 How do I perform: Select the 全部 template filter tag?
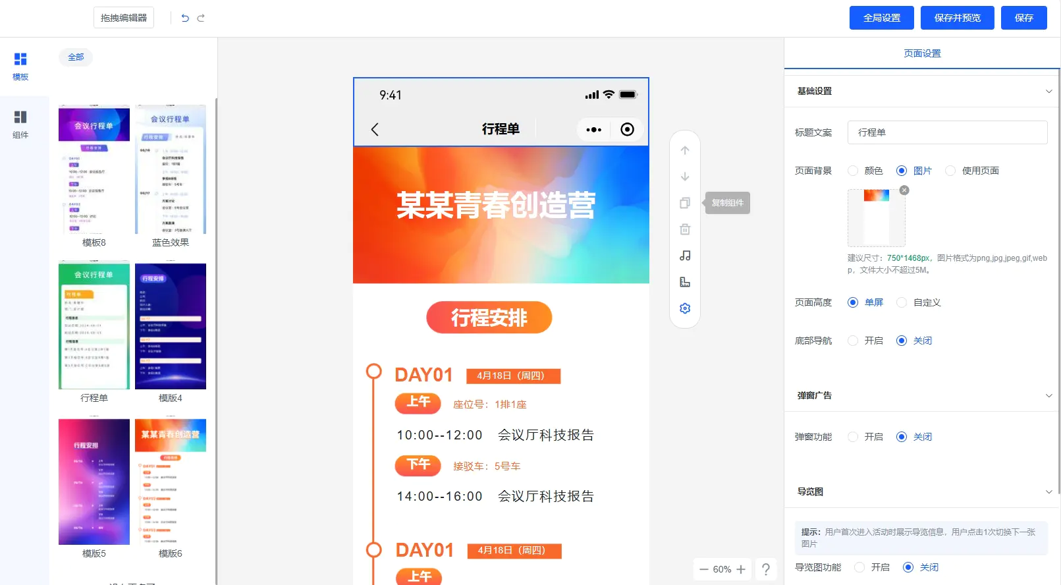click(x=76, y=57)
